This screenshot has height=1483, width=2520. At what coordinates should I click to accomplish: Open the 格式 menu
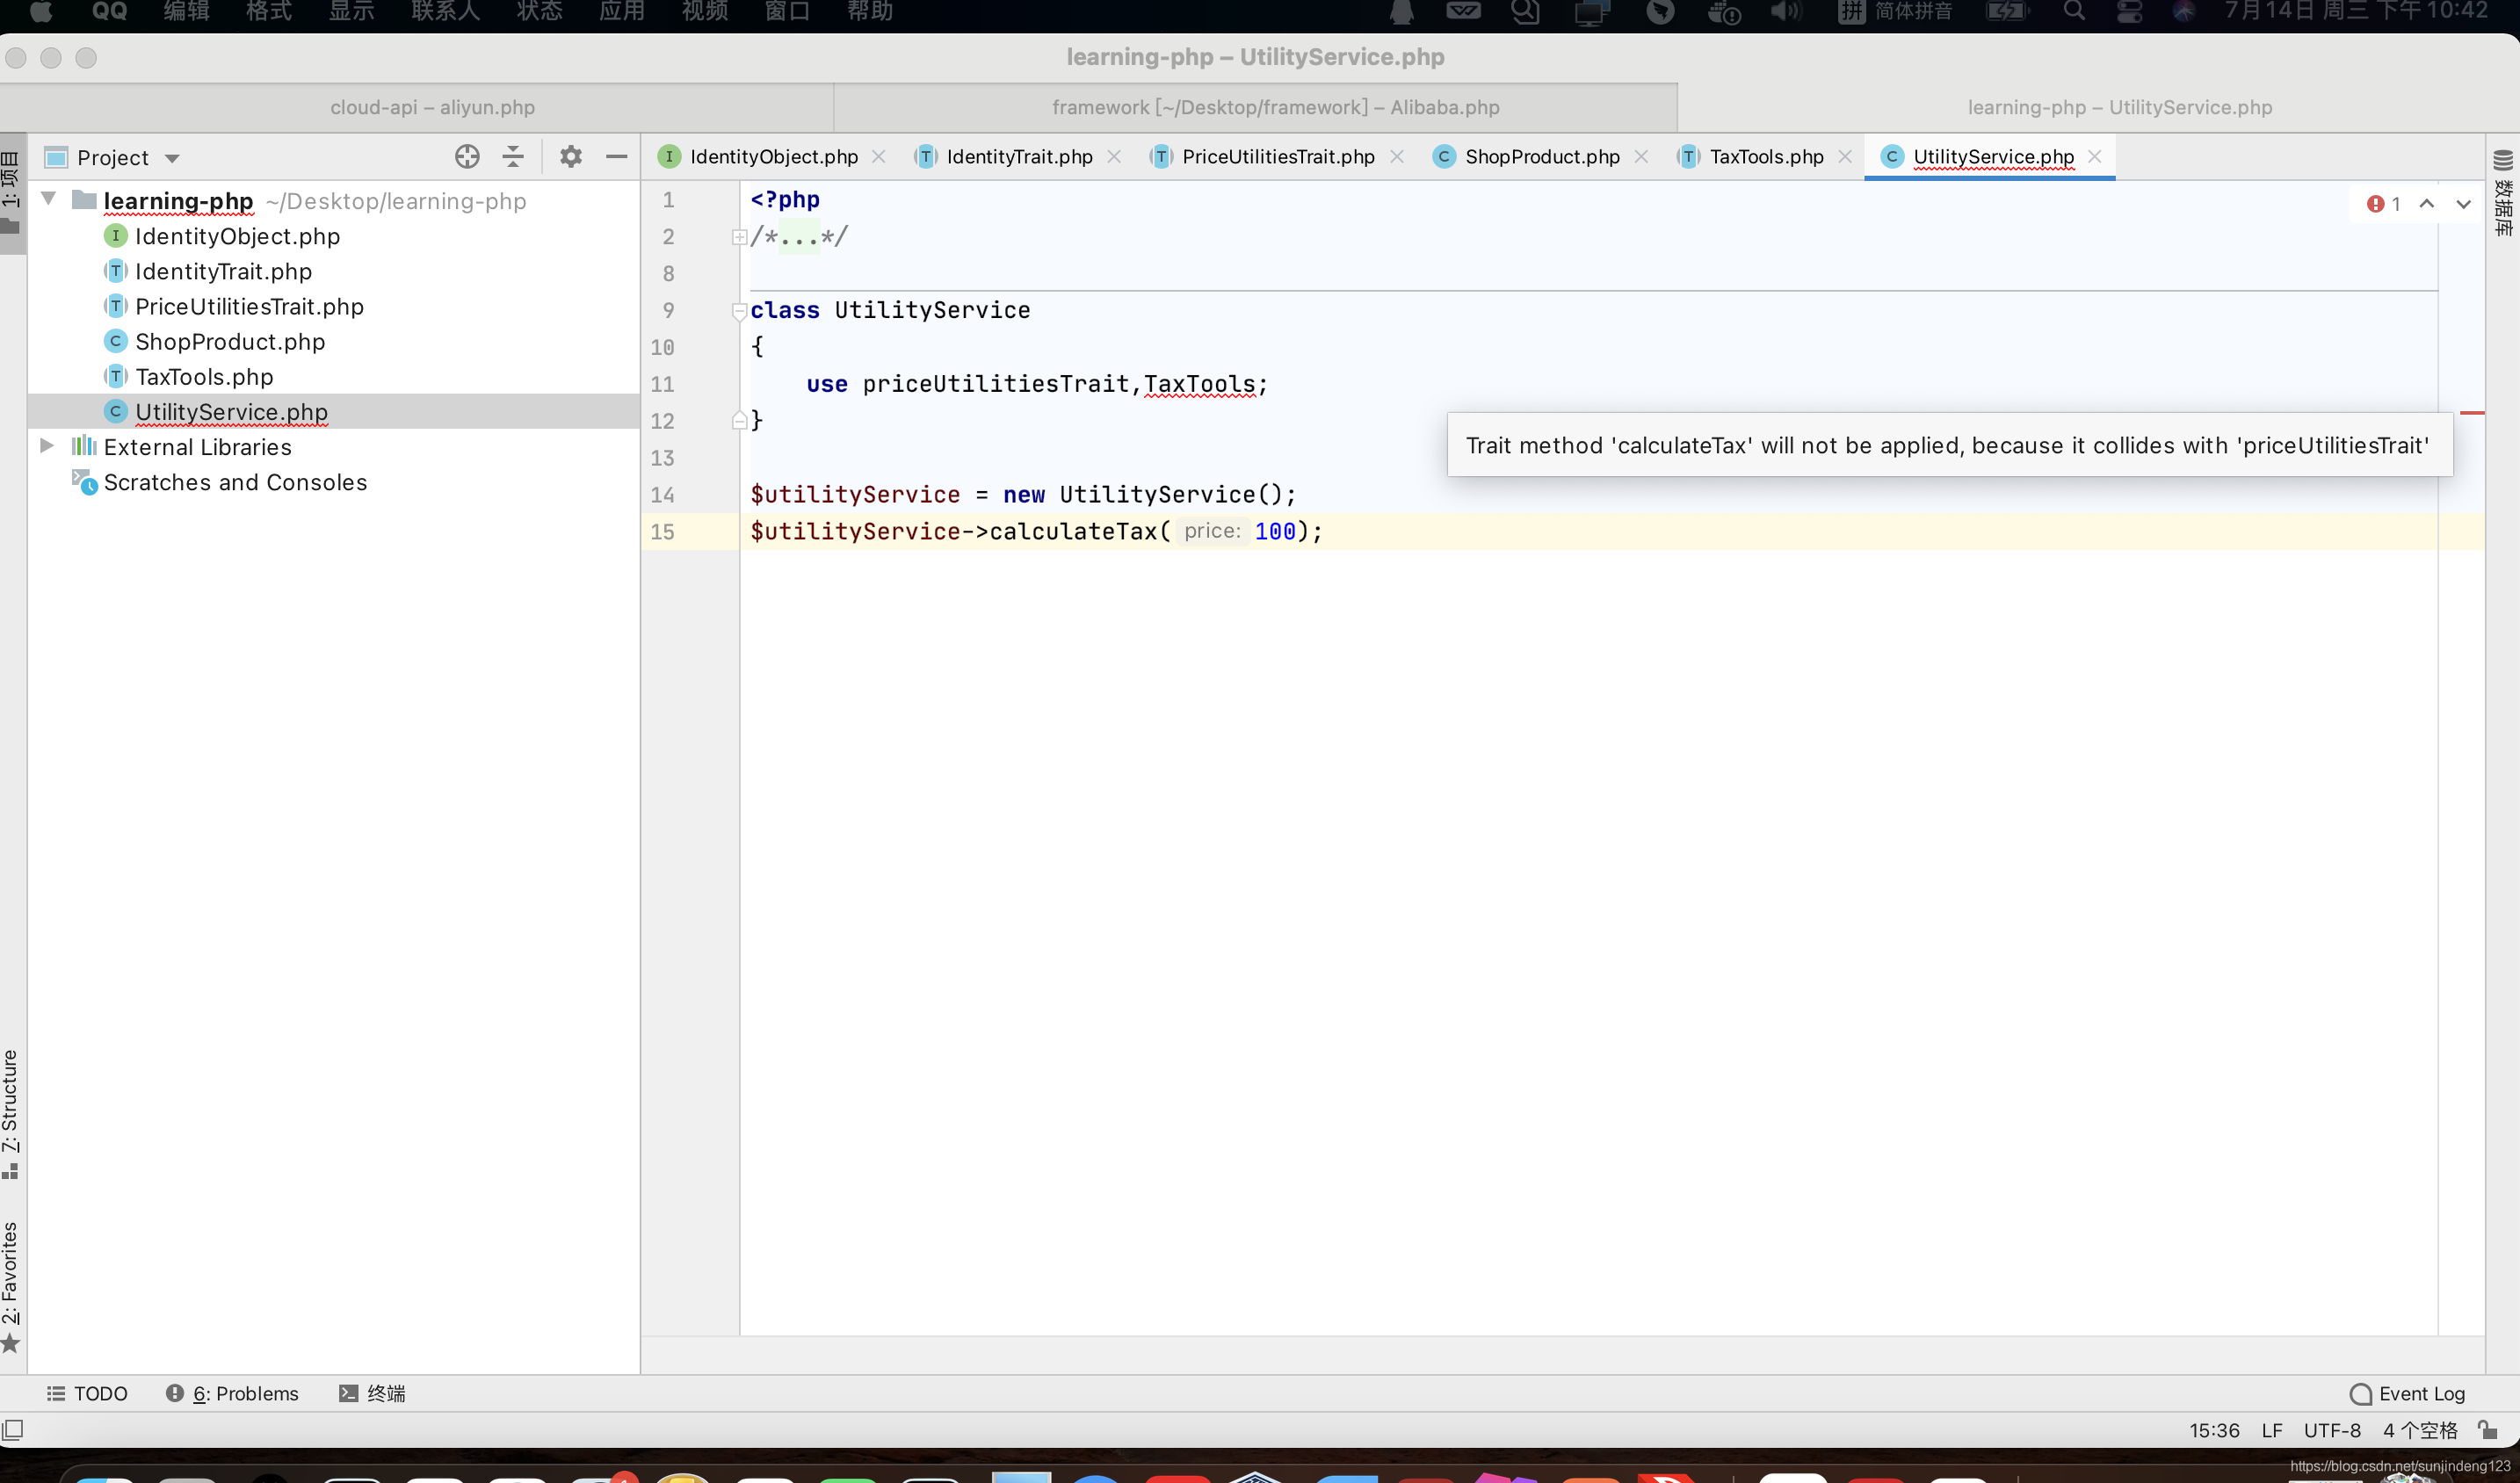(x=269, y=11)
